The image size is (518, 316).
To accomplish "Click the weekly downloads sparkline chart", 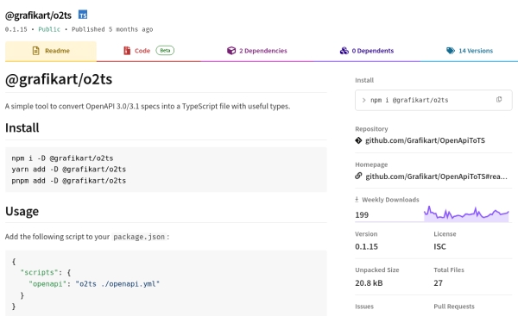I will point(466,214).
